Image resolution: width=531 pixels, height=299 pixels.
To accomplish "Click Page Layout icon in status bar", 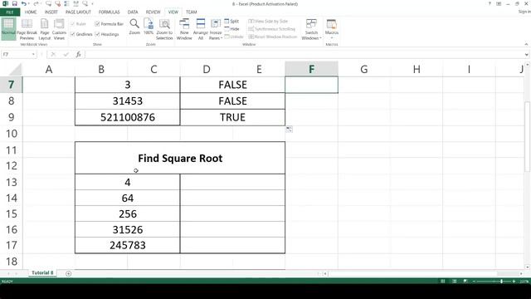I will point(454,282).
